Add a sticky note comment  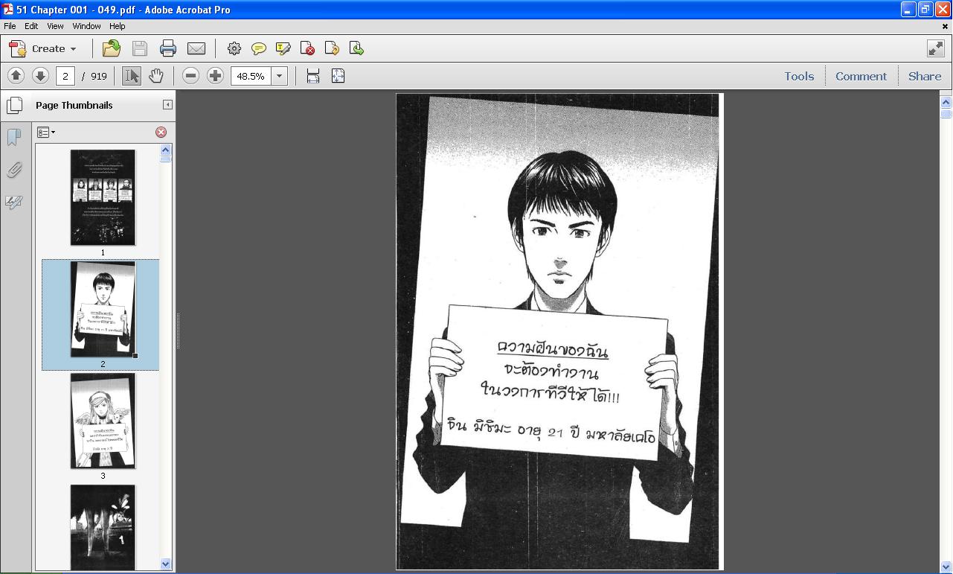tap(259, 48)
